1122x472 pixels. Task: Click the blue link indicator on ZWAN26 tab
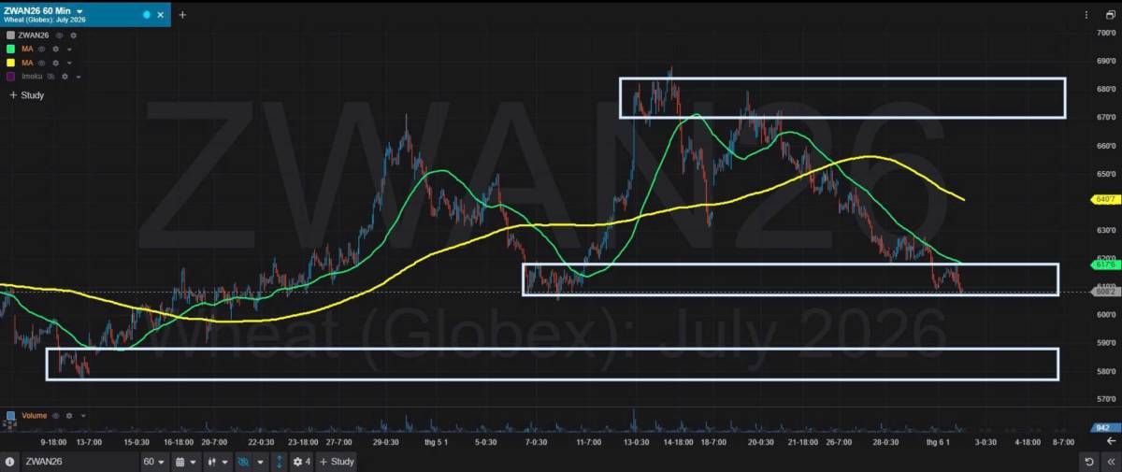click(x=148, y=15)
